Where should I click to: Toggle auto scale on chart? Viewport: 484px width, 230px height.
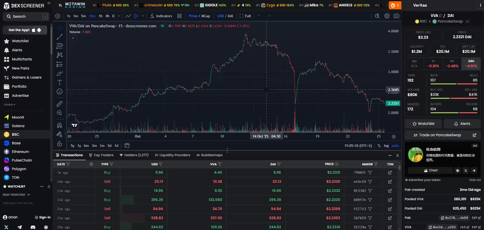click(395, 146)
